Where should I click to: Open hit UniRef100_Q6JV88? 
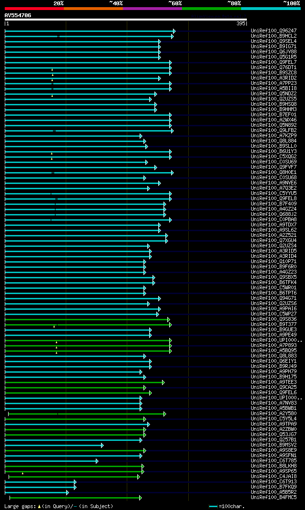coord(274,52)
